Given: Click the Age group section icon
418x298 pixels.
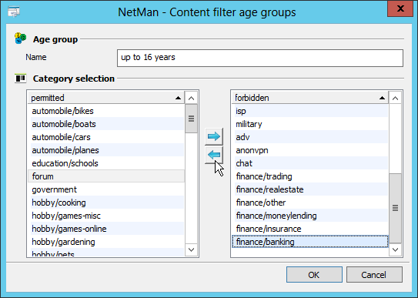Looking at the screenshot, I should click(x=21, y=39).
